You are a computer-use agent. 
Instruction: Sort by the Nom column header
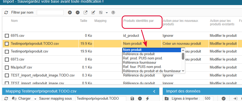click(x=14, y=21)
